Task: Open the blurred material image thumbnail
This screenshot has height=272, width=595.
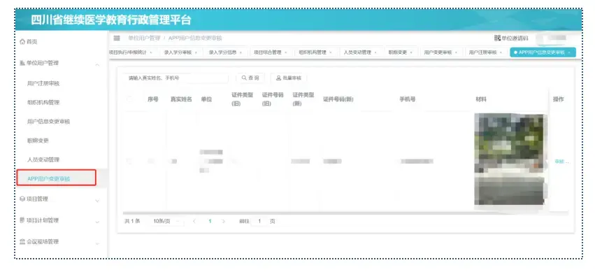Action: click(x=511, y=159)
